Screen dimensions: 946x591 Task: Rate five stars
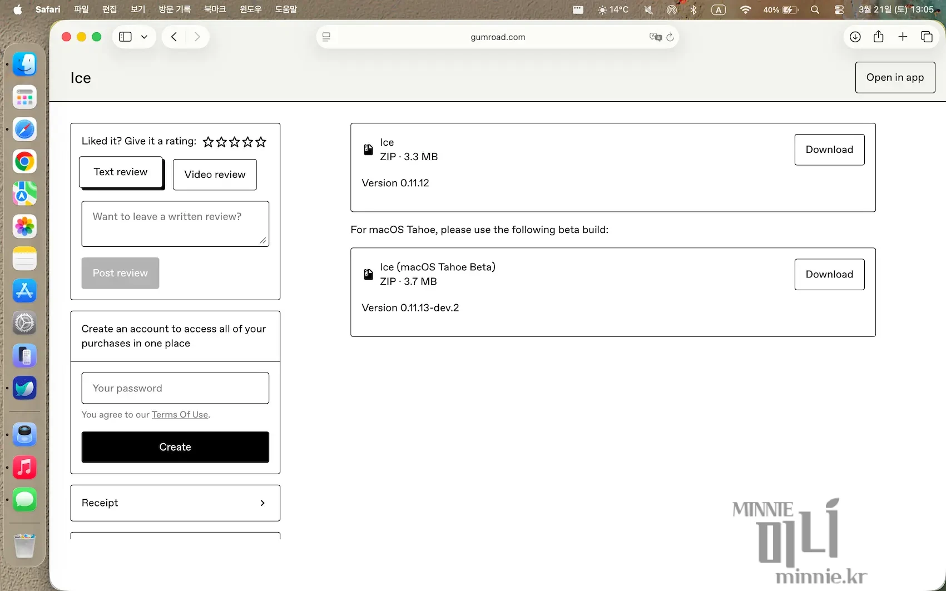[x=261, y=142]
